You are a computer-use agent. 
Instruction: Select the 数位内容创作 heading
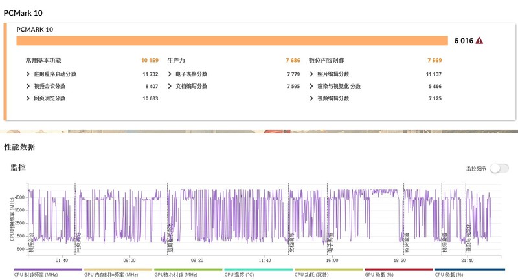coord(326,60)
